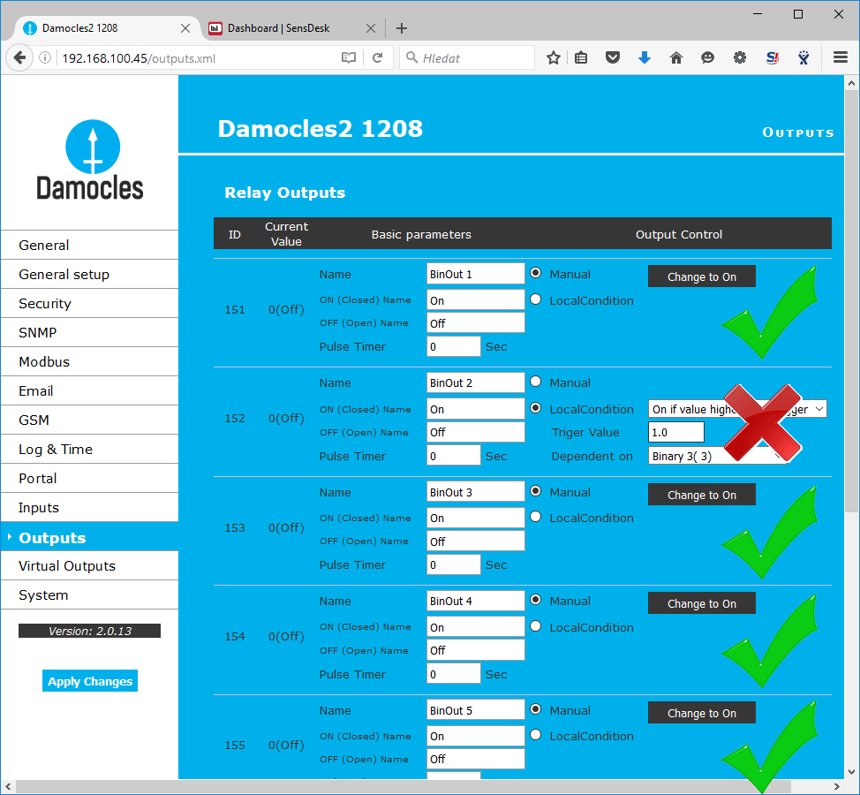Go back to the previous page
Screen dimensions: 860x795
19,57
